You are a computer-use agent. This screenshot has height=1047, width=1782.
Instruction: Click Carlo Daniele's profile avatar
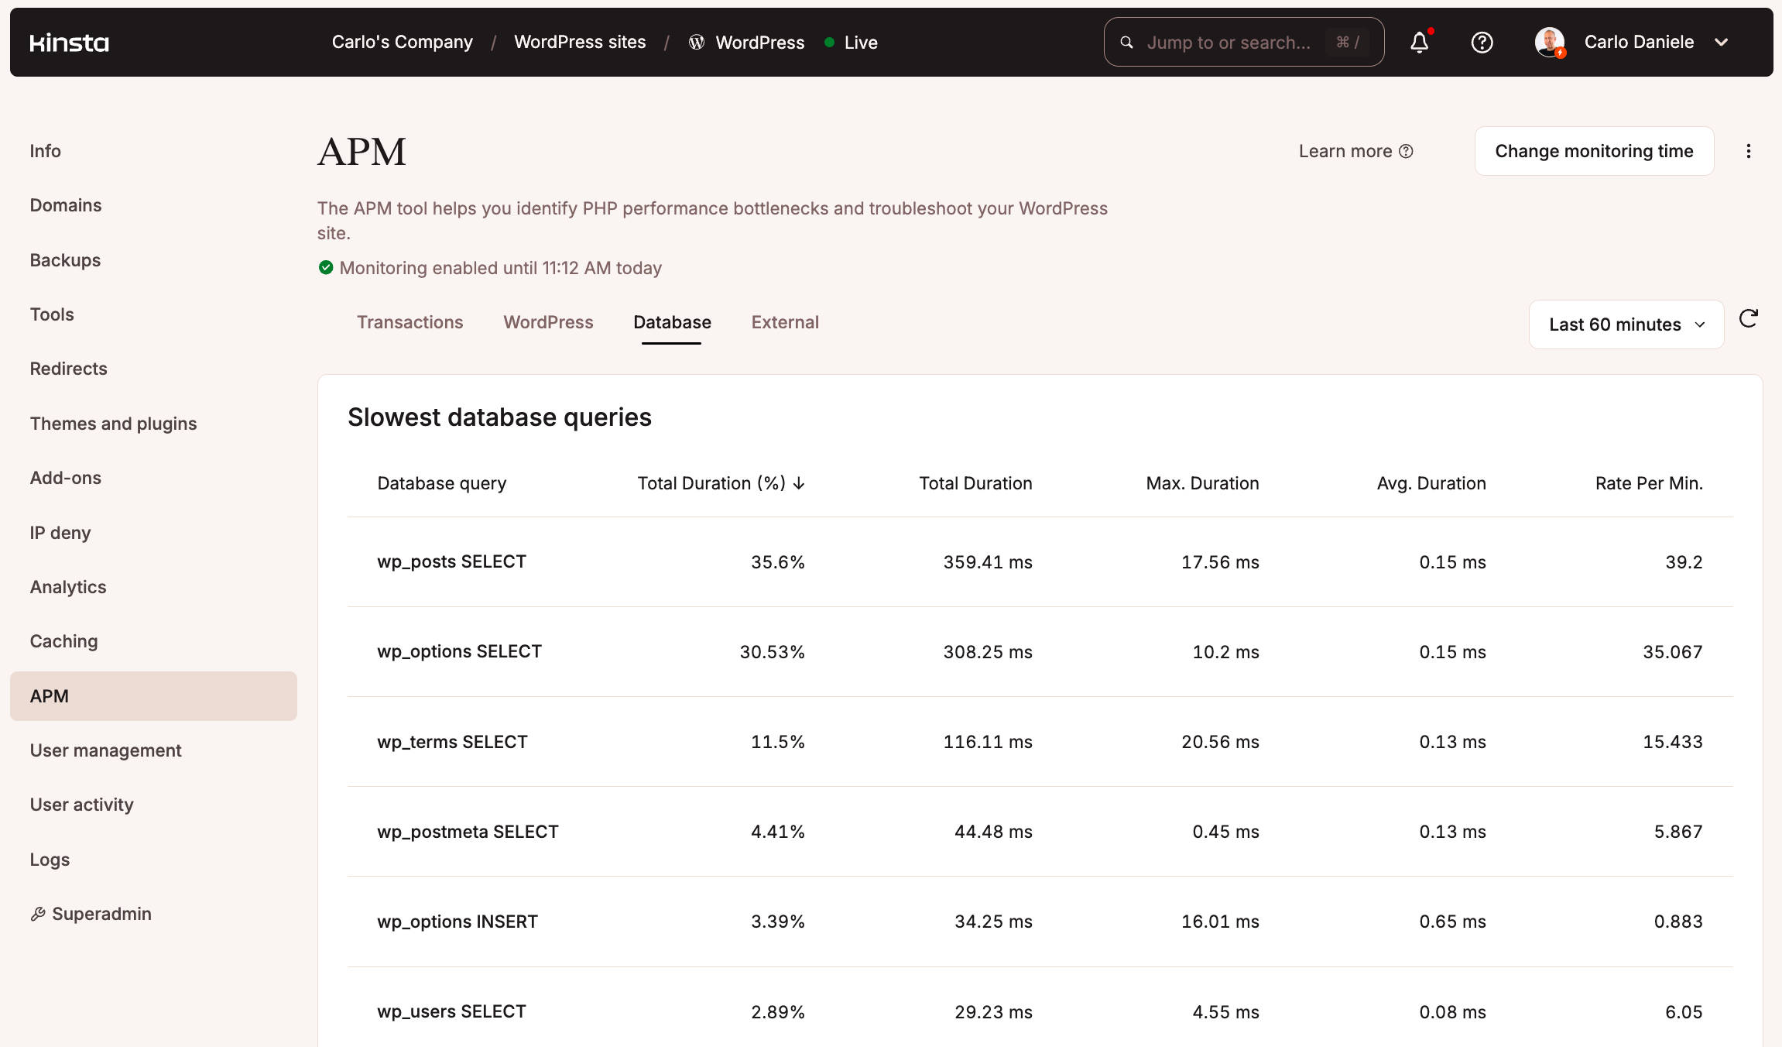(x=1551, y=43)
